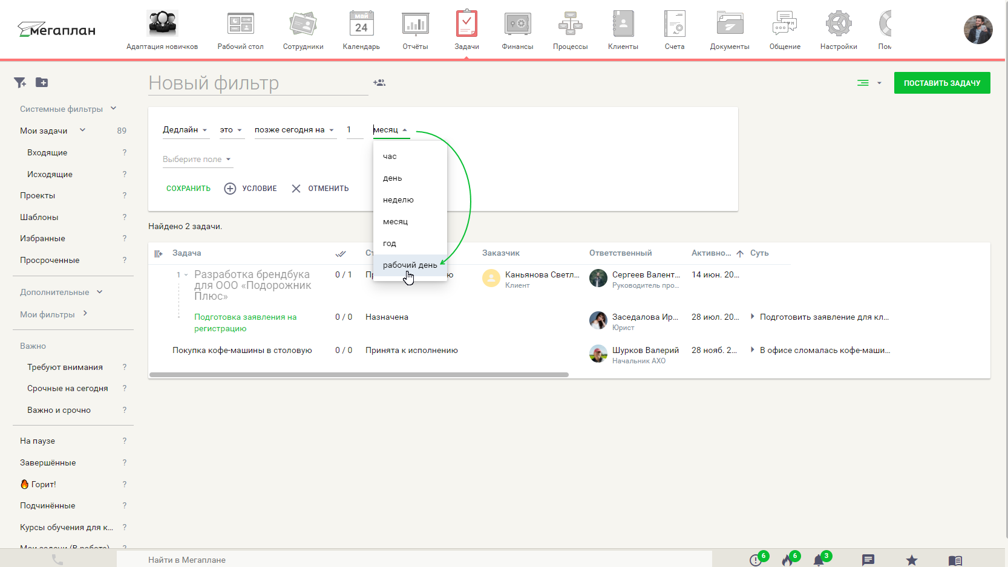The image size is (1008, 567).
Task: Select 'день' from the unit list
Action: click(x=410, y=178)
